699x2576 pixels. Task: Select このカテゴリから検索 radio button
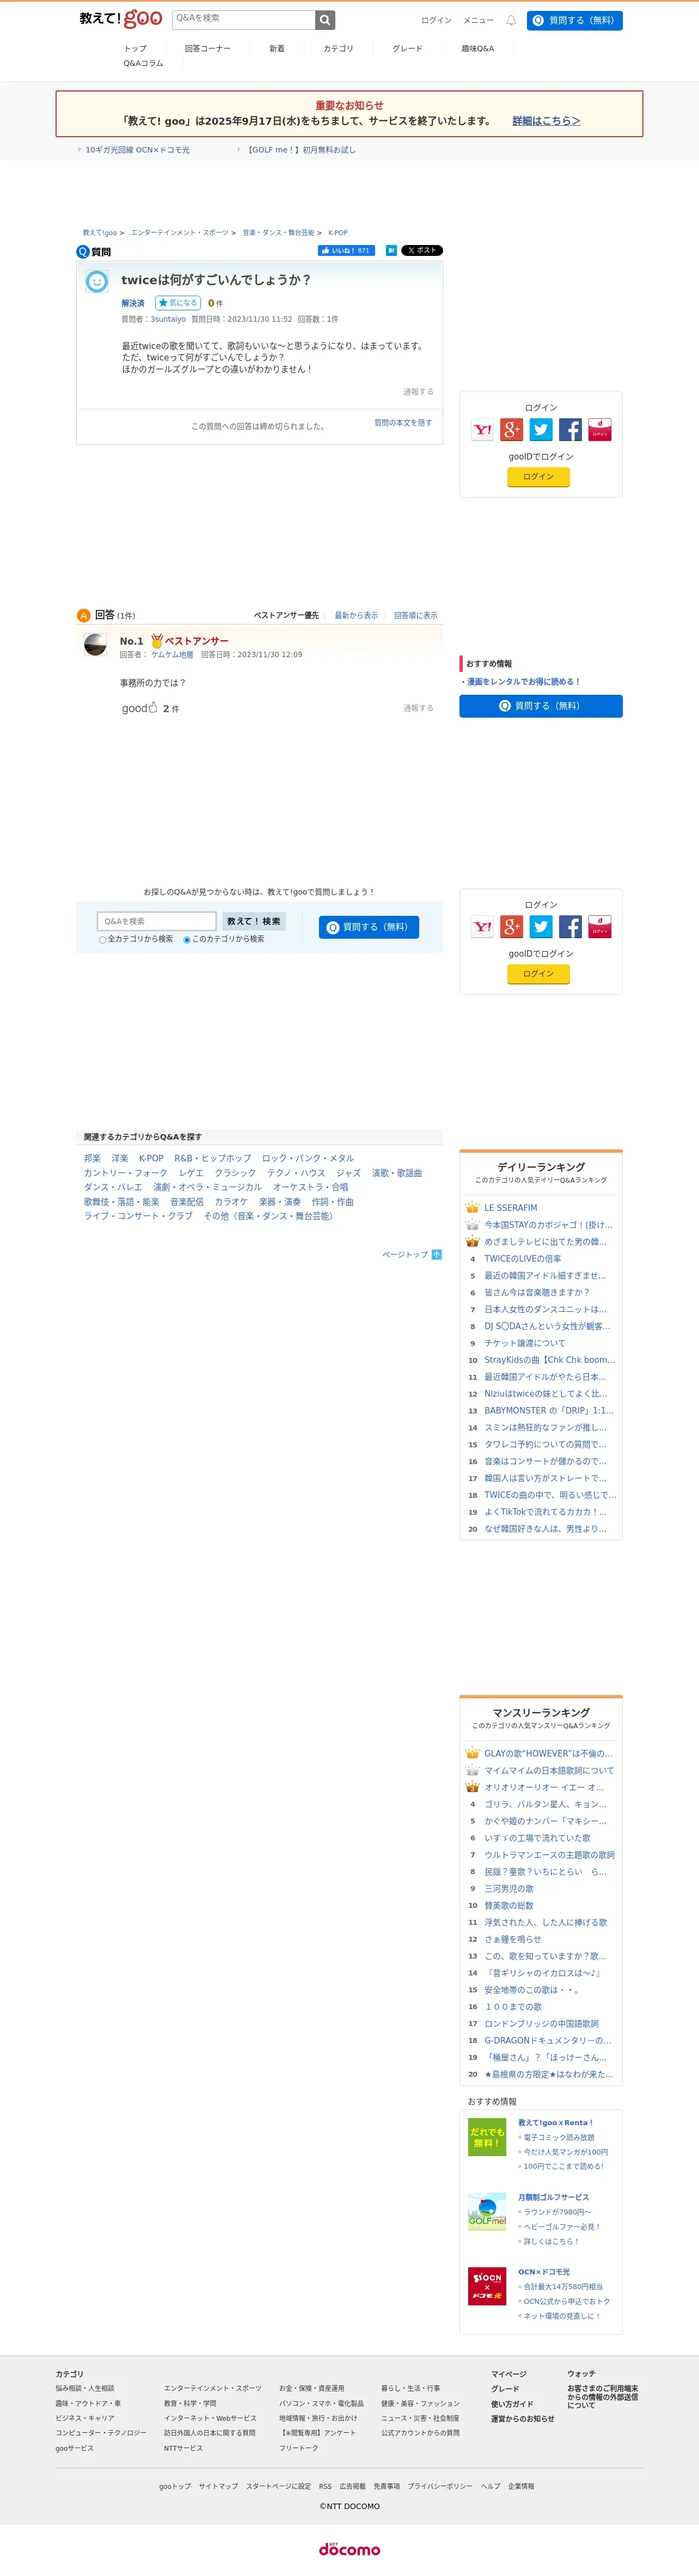pos(187,940)
